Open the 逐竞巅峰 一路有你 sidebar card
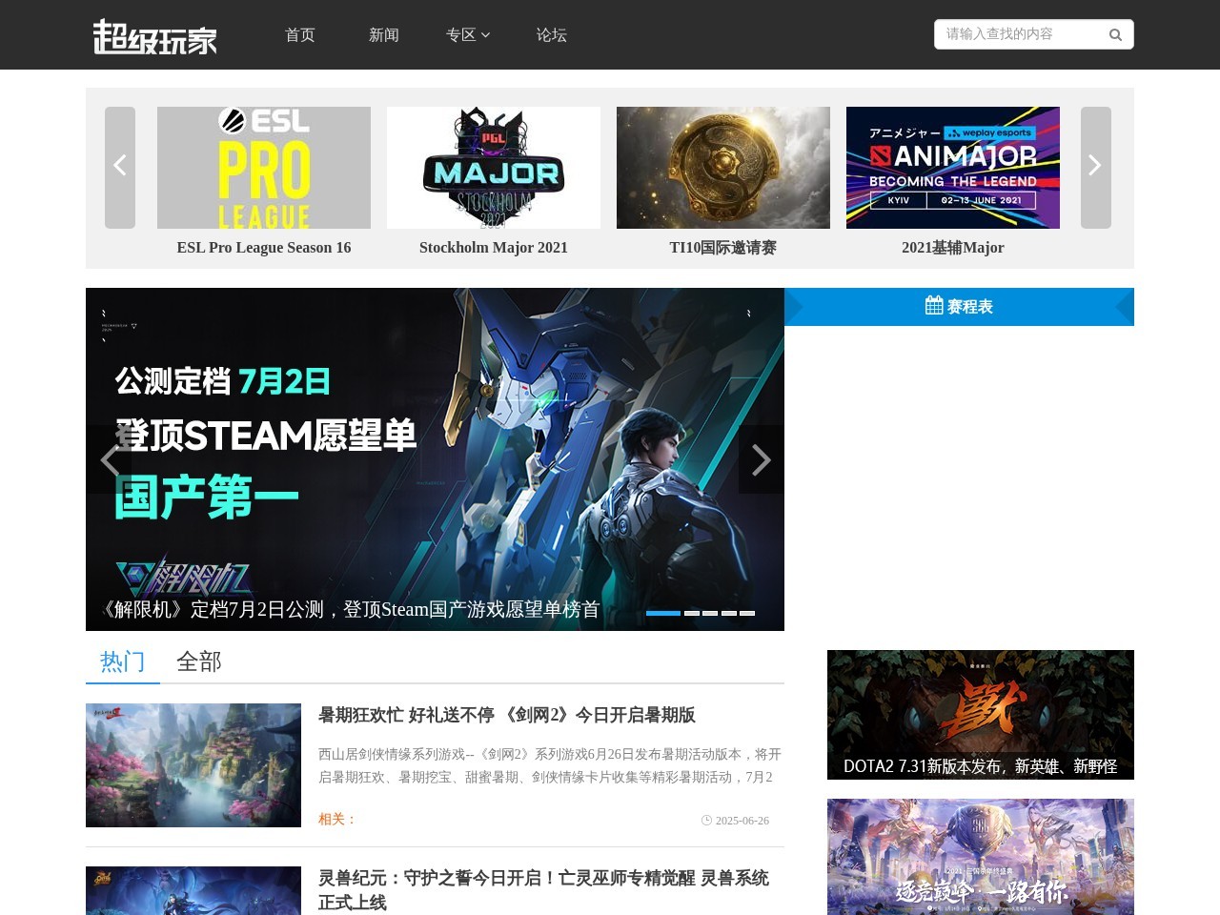The width and height of the screenshot is (1220, 915). (x=981, y=857)
